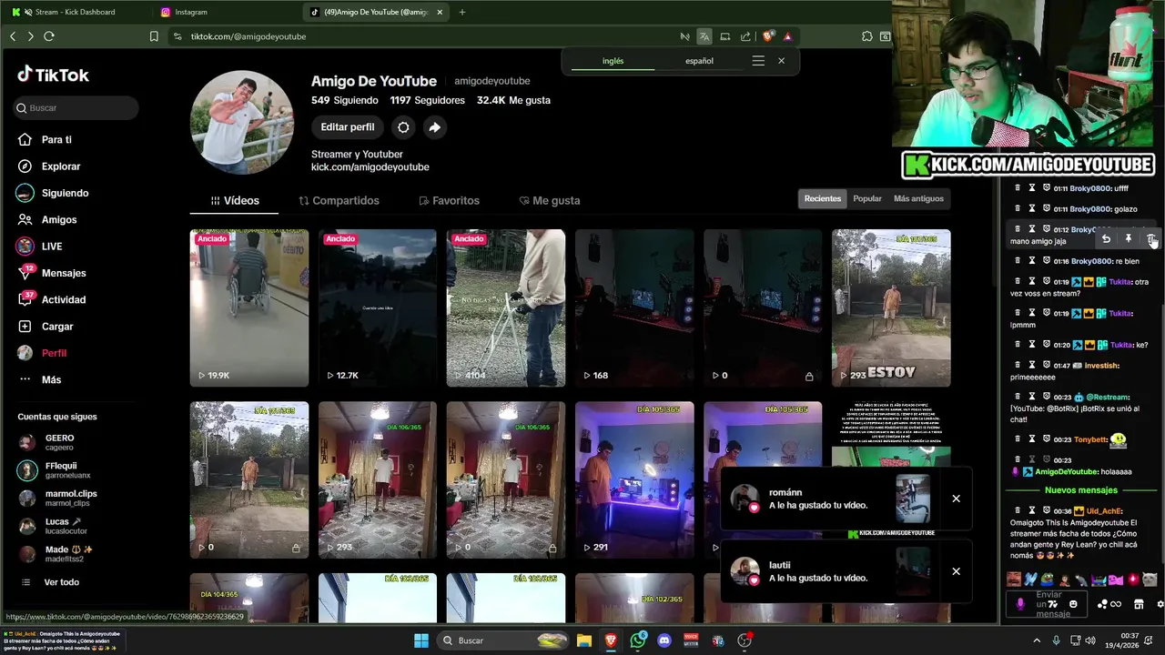Open translate popup options menu
1165x655 pixels.
758,61
